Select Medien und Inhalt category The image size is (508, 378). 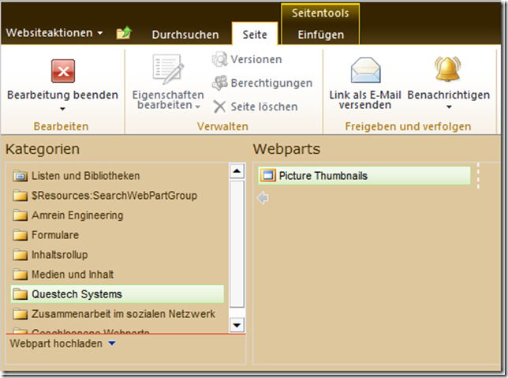118,275
